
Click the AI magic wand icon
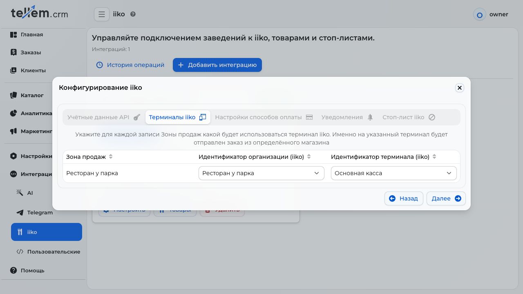pyautogui.click(x=20, y=193)
